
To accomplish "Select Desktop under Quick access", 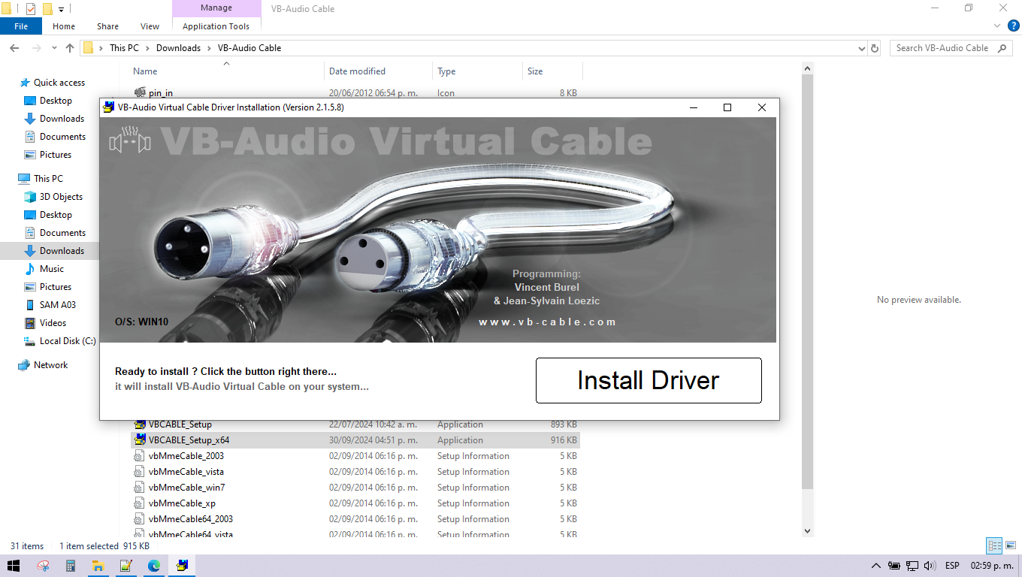I will [x=56, y=101].
